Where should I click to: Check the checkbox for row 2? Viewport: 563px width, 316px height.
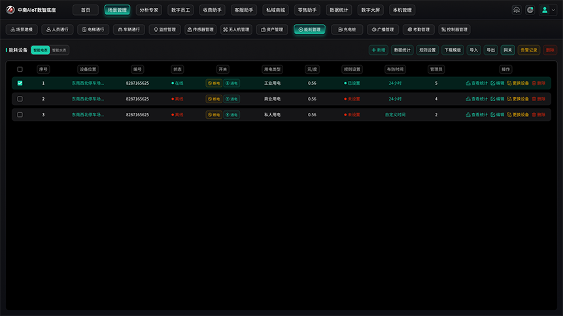coord(20,99)
